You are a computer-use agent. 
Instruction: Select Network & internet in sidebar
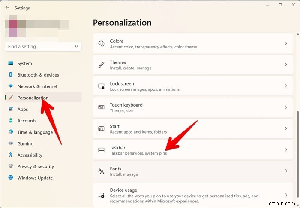(x=37, y=86)
